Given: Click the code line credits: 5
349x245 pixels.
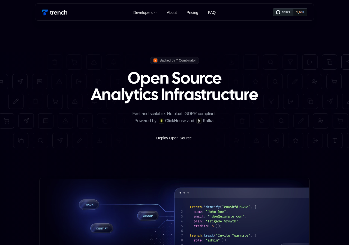Looking at the screenshot, I should tap(208, 226).
